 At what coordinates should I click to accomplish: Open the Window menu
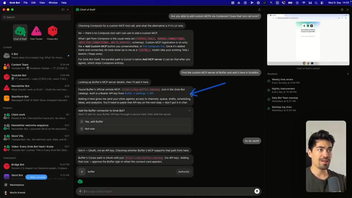(x=53, y=2)
